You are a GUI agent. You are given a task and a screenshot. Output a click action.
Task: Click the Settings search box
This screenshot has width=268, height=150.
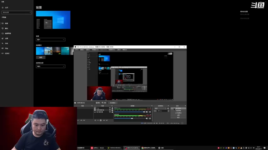click(16, 12)
